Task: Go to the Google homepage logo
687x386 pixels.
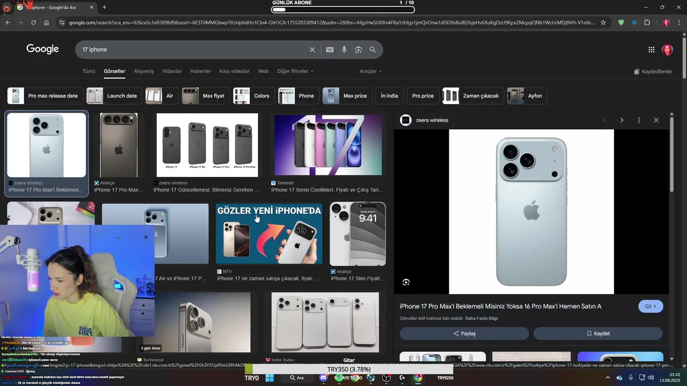Action: 42,49
